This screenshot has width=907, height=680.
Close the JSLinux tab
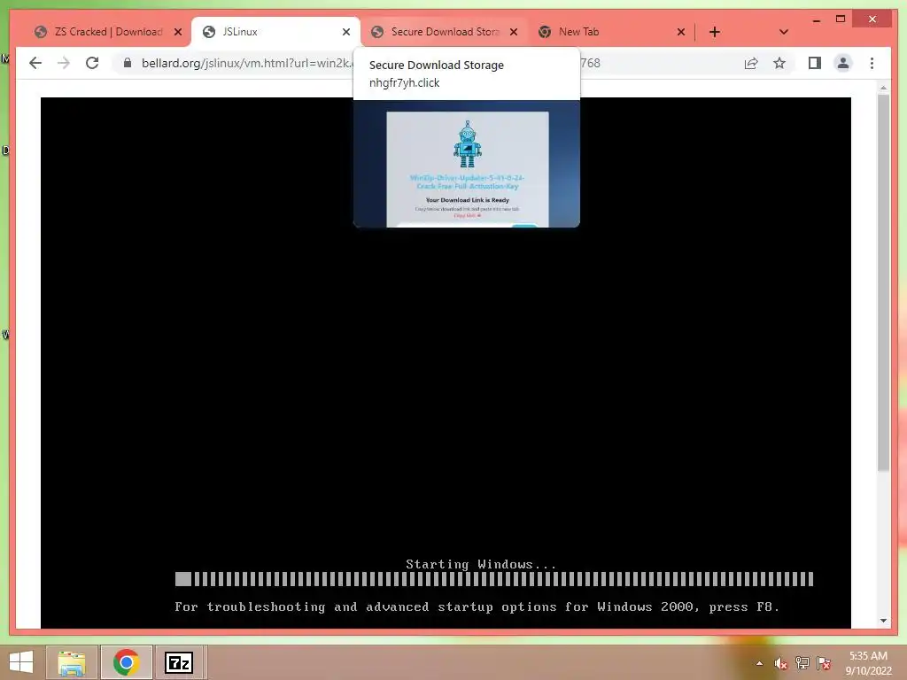[346, 32]
